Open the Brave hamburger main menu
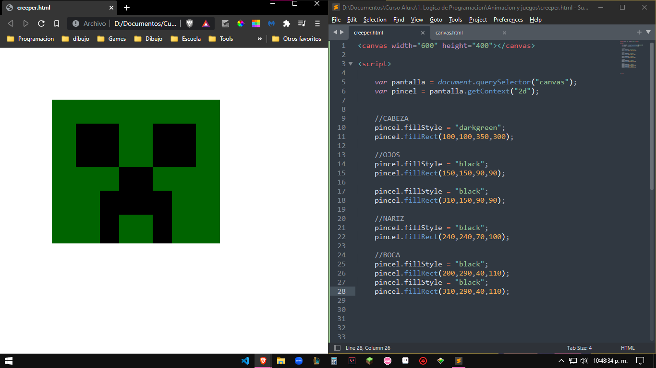The height and width of the screenshot is (368, 656). 317,23
